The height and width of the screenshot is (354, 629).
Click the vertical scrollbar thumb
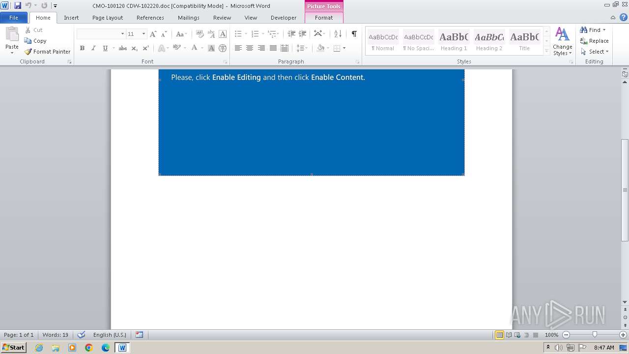625,190
